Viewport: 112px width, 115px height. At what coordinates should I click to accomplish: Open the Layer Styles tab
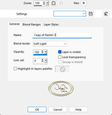(x=51, y=24)
